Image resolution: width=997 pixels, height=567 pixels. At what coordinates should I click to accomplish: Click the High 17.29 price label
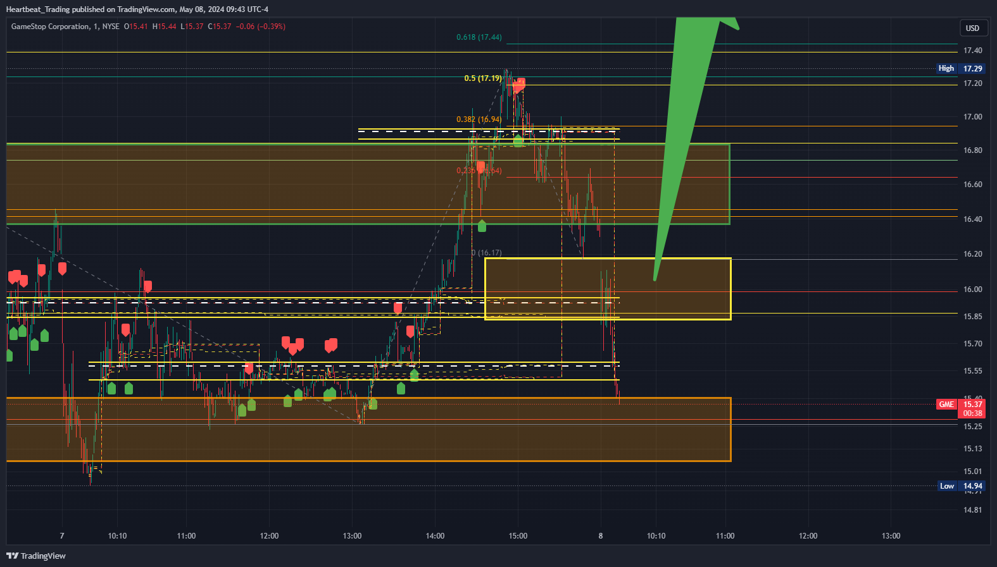(960, 68)
